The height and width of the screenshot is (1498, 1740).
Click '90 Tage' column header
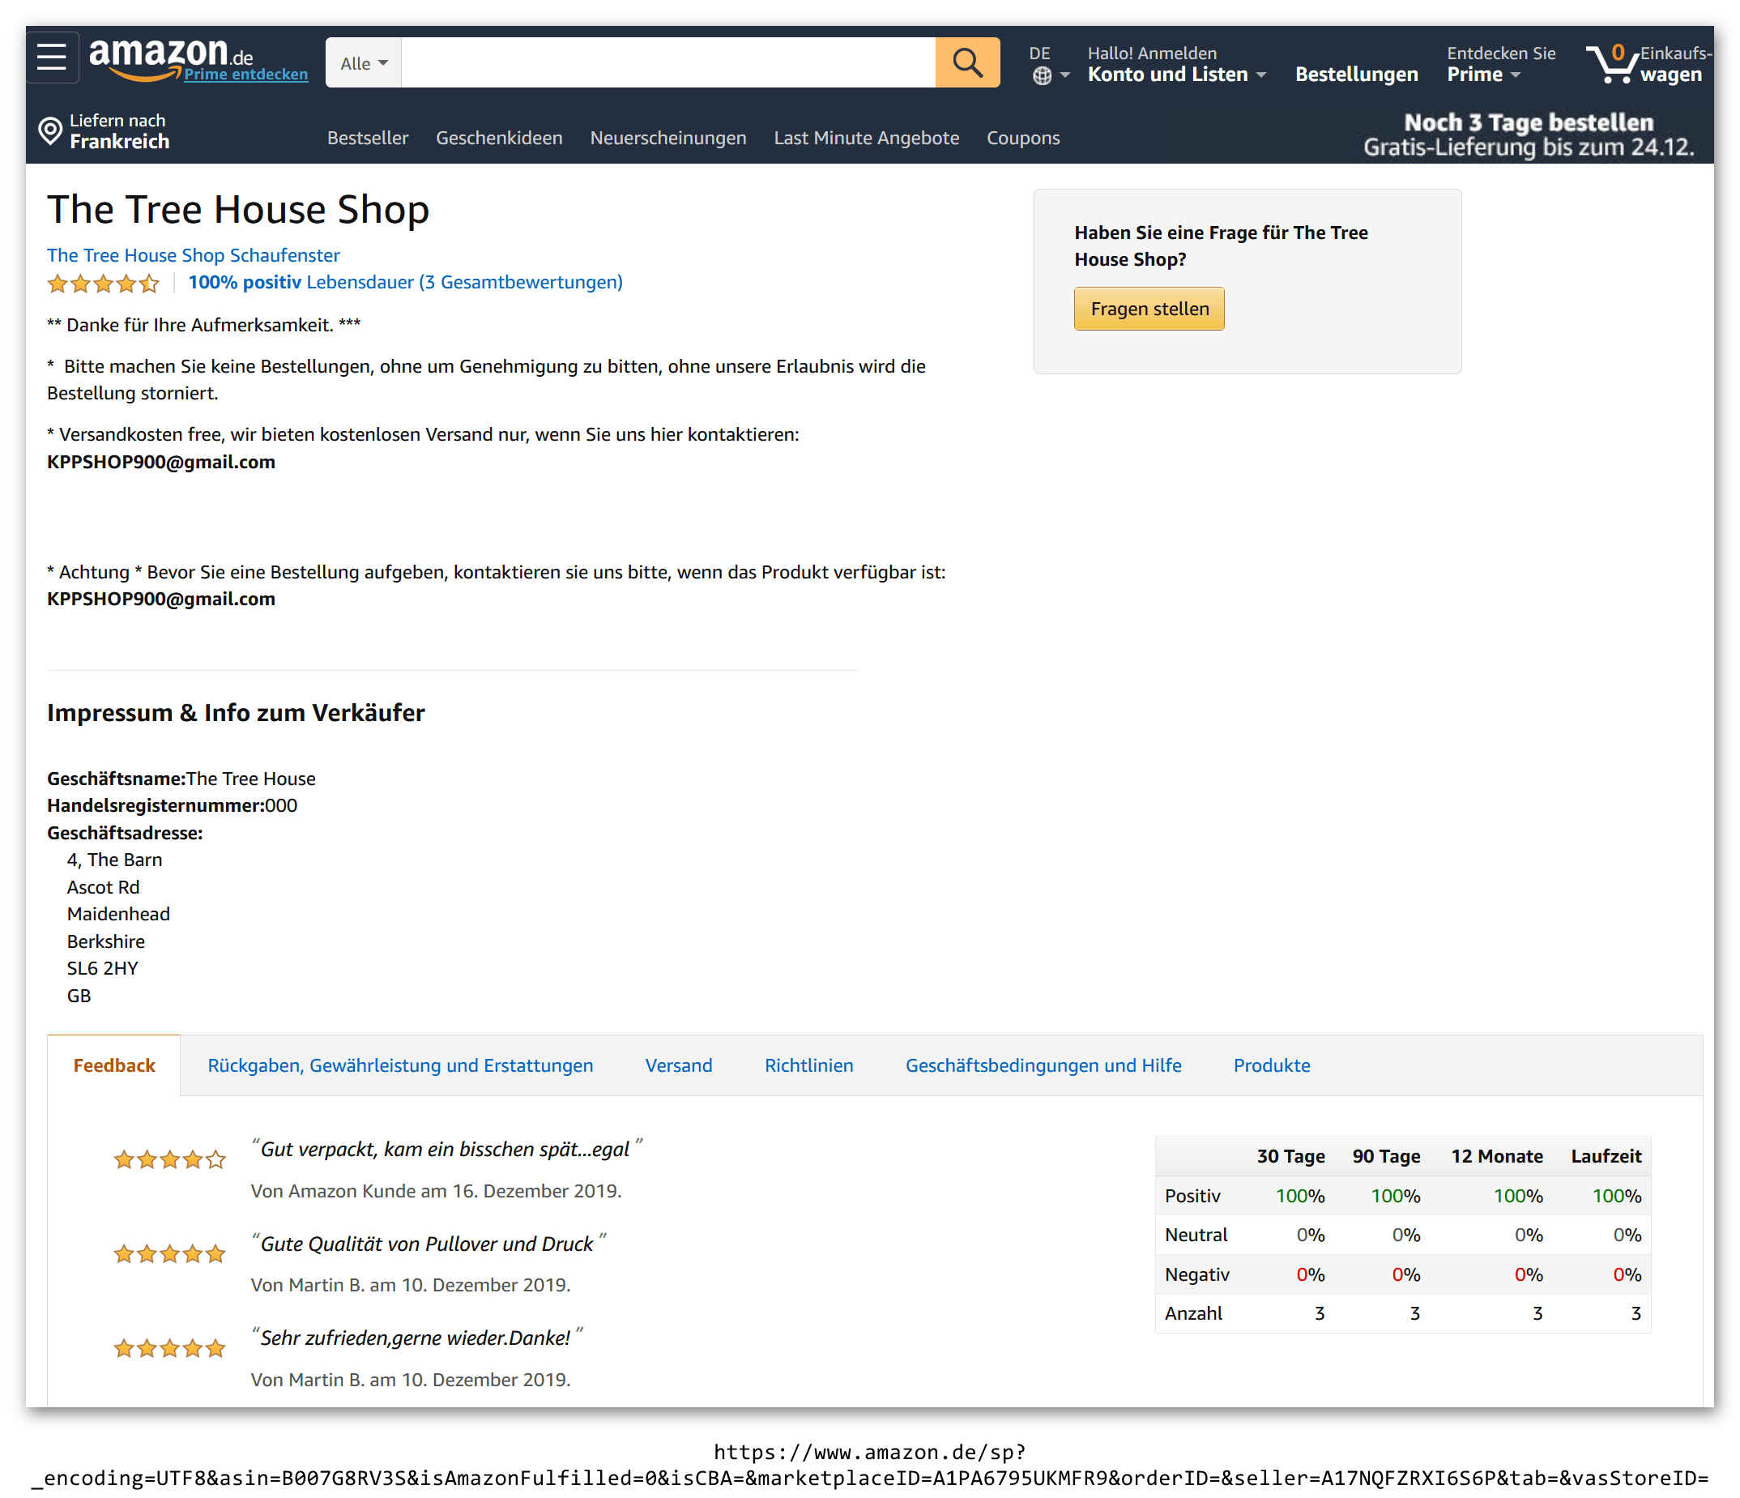[x=1387, y=1156]
